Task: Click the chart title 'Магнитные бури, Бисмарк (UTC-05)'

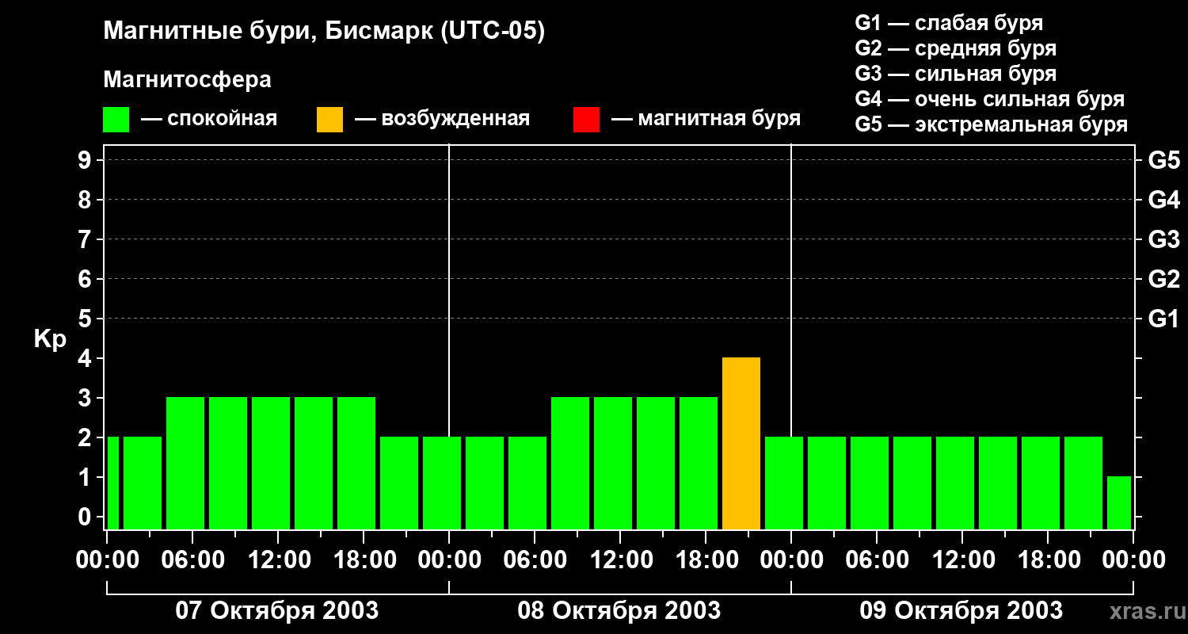Action: 324,32
